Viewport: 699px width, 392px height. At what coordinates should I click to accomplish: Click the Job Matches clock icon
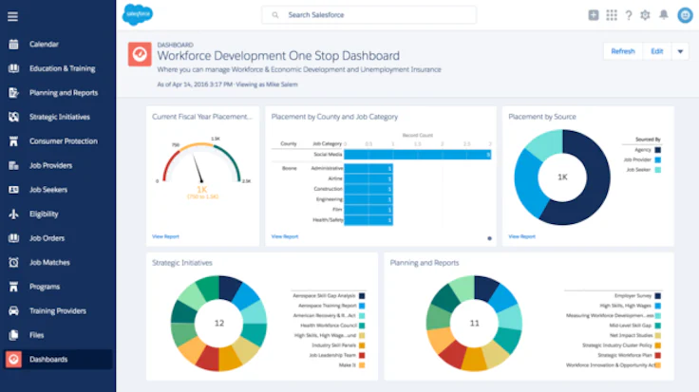pos(13,262)
